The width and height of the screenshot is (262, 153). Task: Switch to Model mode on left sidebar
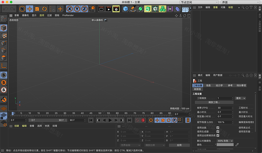point(4,28)
